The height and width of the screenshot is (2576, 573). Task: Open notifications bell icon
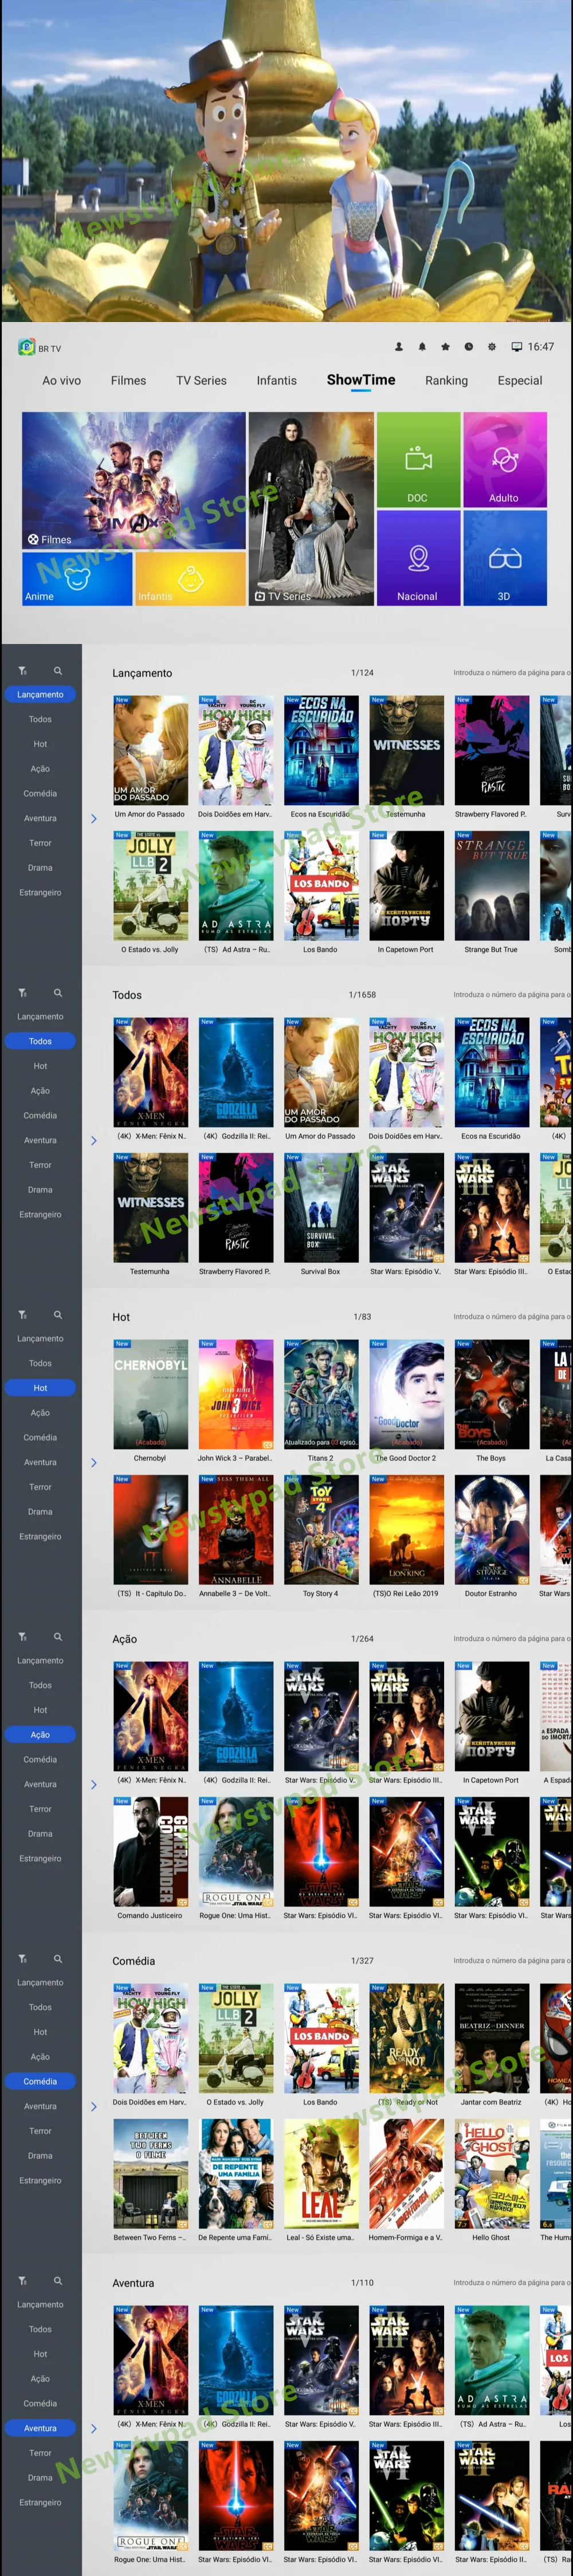coord(422,347)
